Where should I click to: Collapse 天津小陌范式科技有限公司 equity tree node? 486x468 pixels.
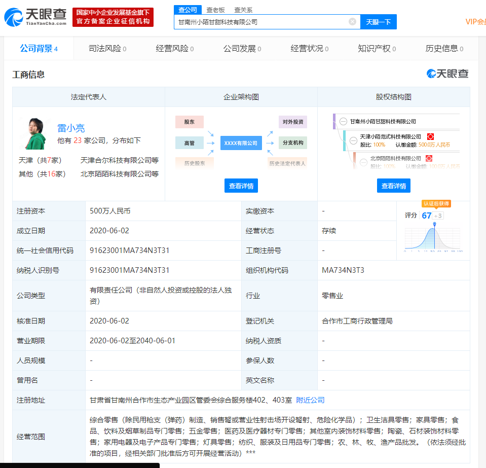[353, 140]
